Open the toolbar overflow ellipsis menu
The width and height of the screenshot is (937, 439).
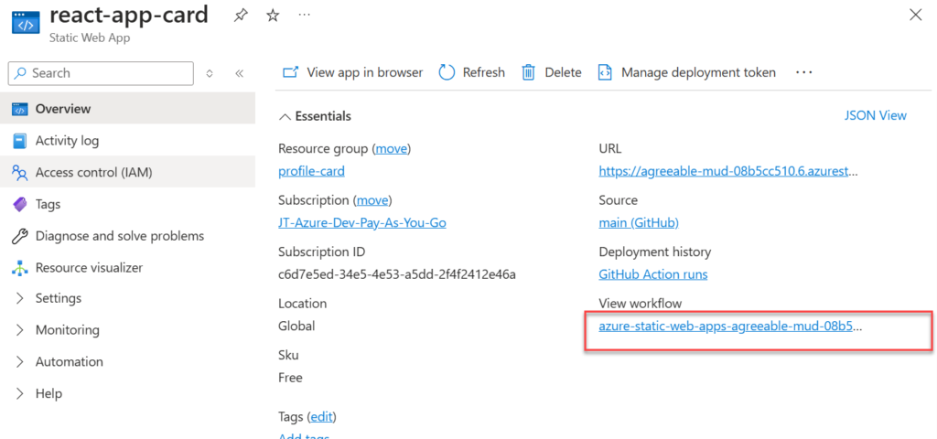[x=804, y=72]
